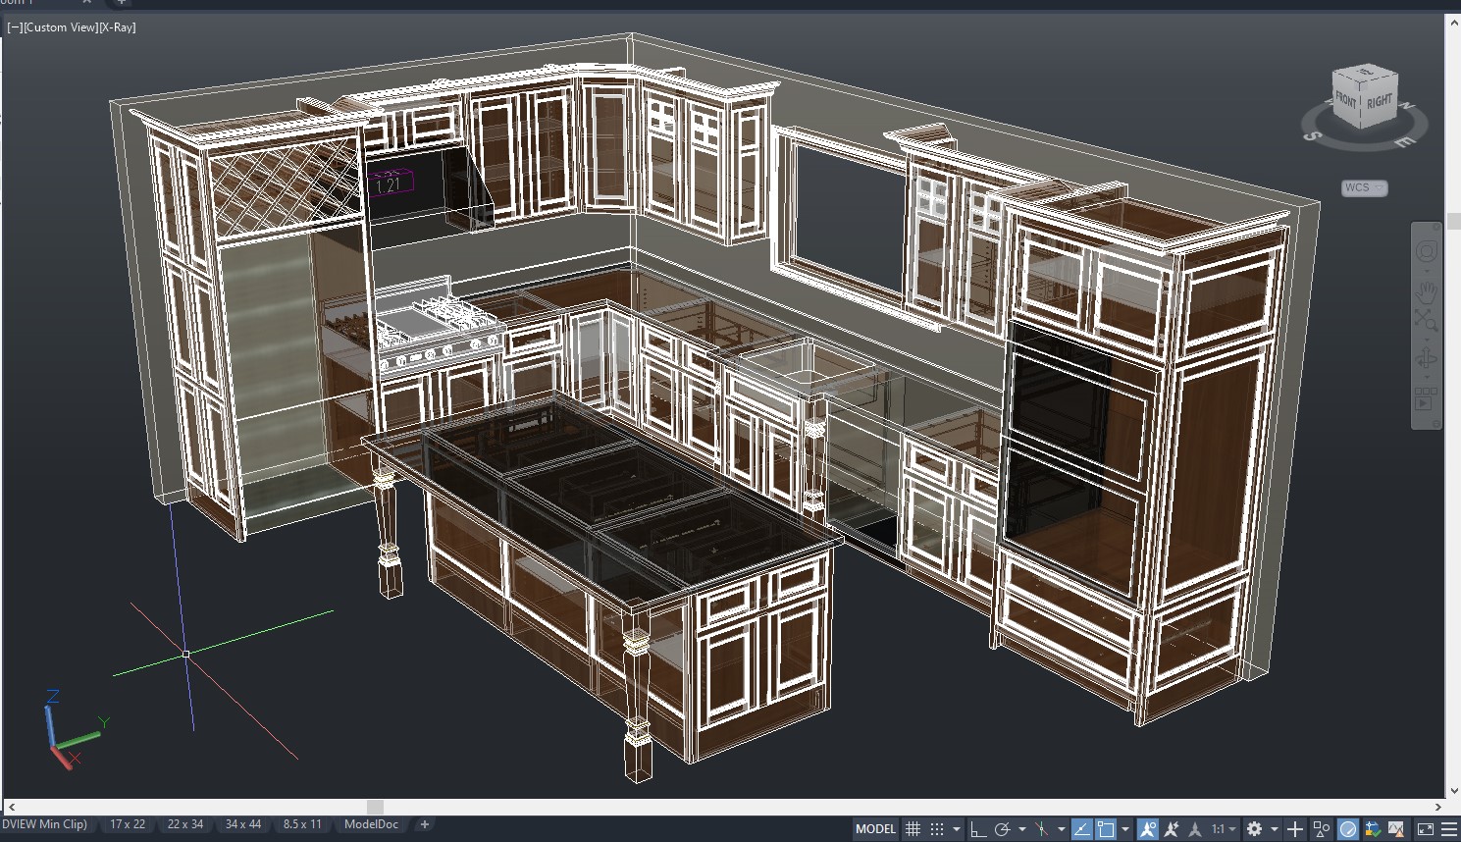The width and height of the screenshot is (1461, 842).
Task: Open the Custom View viewport menu
Action: tap(61, 27)
